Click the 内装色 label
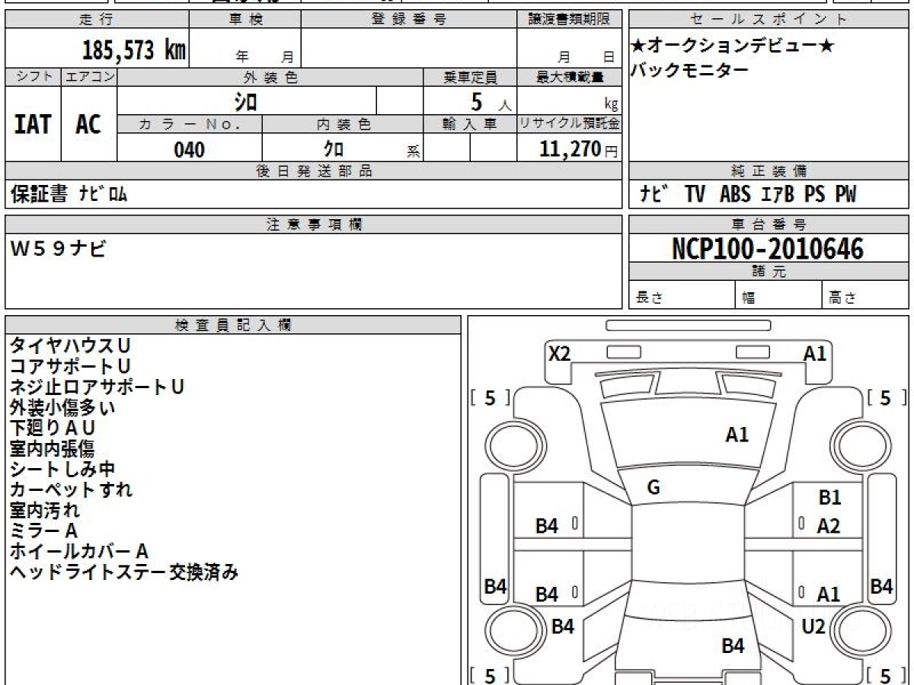 (343, 125)
